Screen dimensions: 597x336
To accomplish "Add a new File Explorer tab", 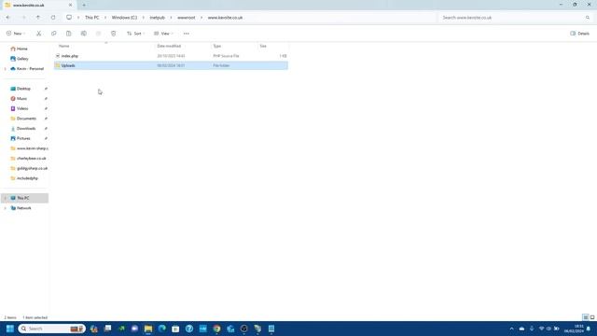I will click(84, 6).
